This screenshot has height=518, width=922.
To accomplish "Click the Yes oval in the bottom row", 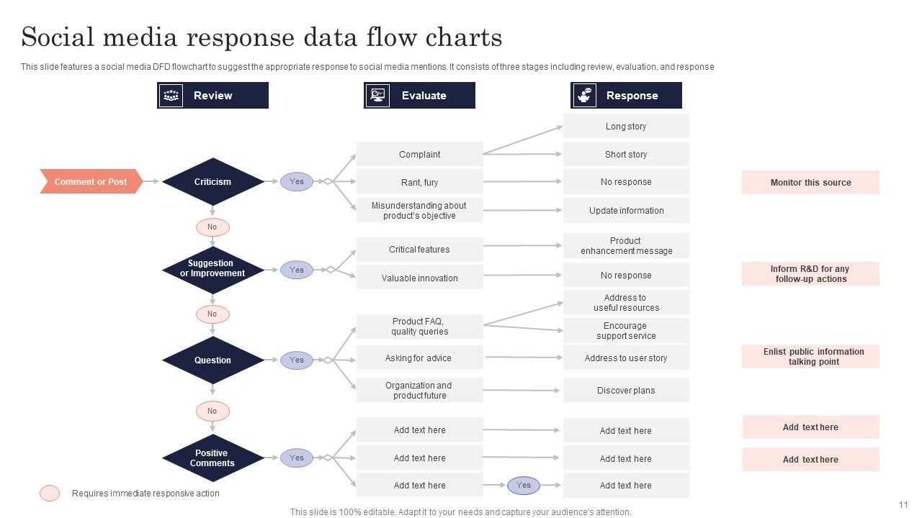I will coord(524,486).
